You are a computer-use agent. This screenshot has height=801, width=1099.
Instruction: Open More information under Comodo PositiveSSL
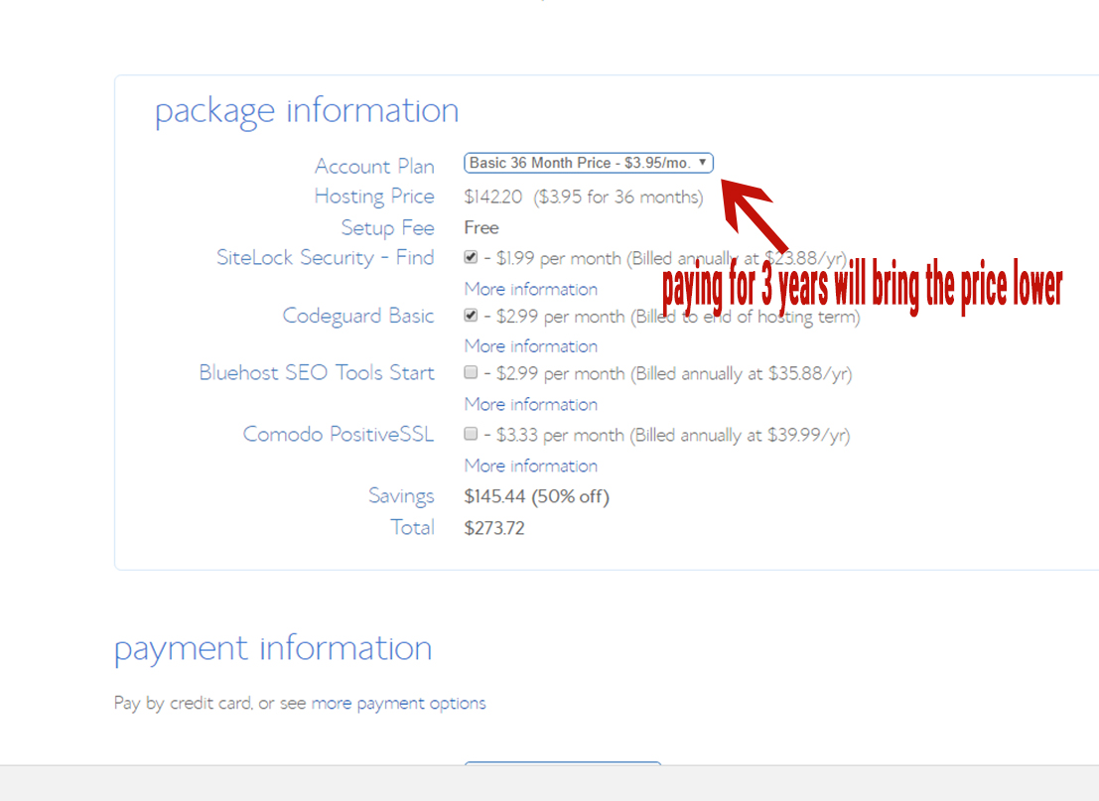530,467
